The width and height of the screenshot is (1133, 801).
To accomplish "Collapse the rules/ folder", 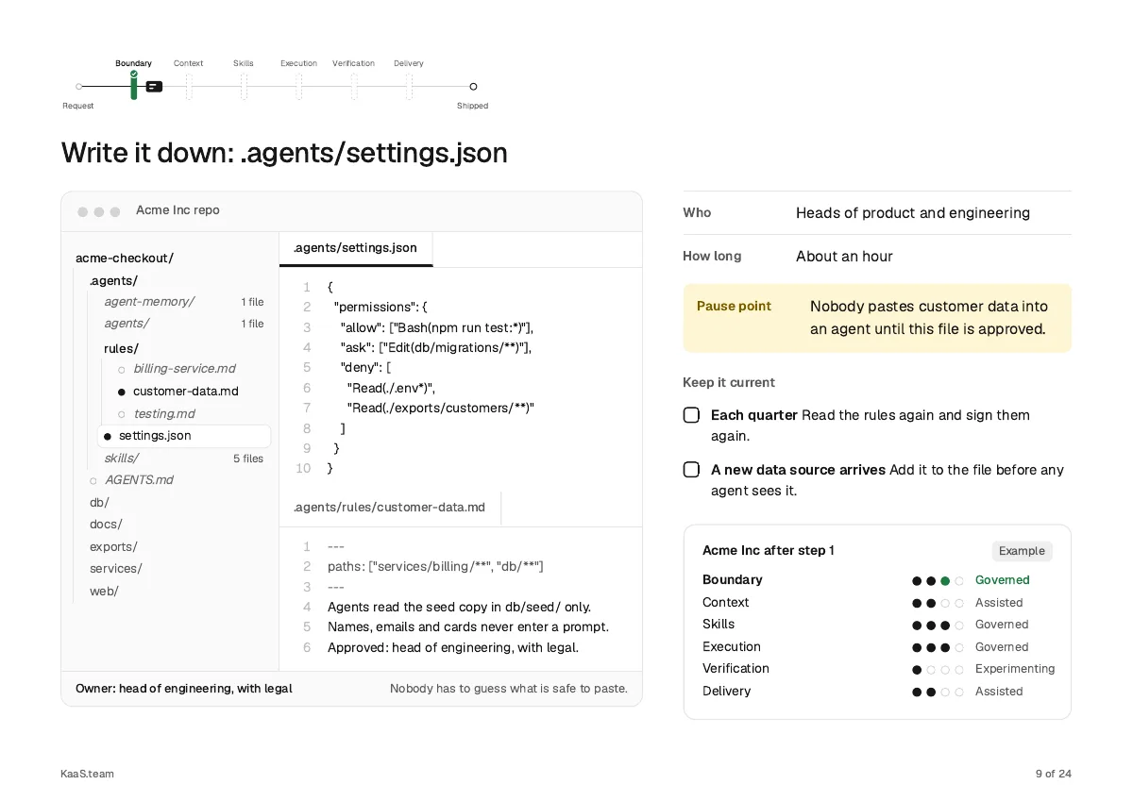I will [x=121, y=349].
